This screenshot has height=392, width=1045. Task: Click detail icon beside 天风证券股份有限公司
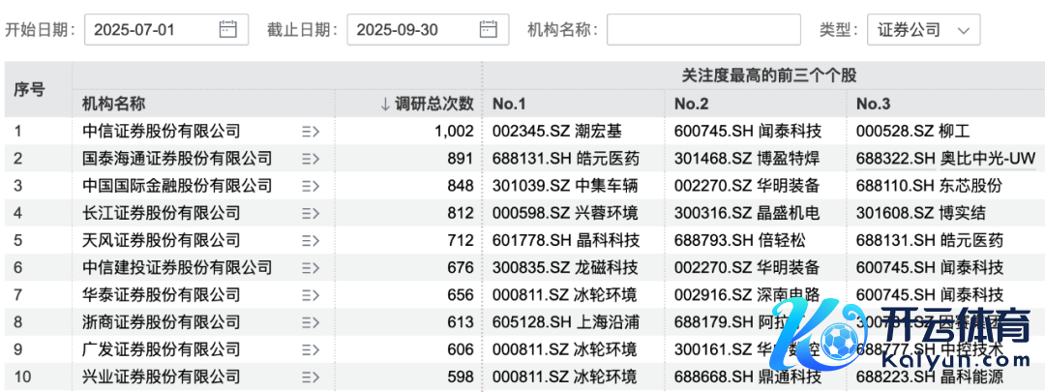point(311,240)
